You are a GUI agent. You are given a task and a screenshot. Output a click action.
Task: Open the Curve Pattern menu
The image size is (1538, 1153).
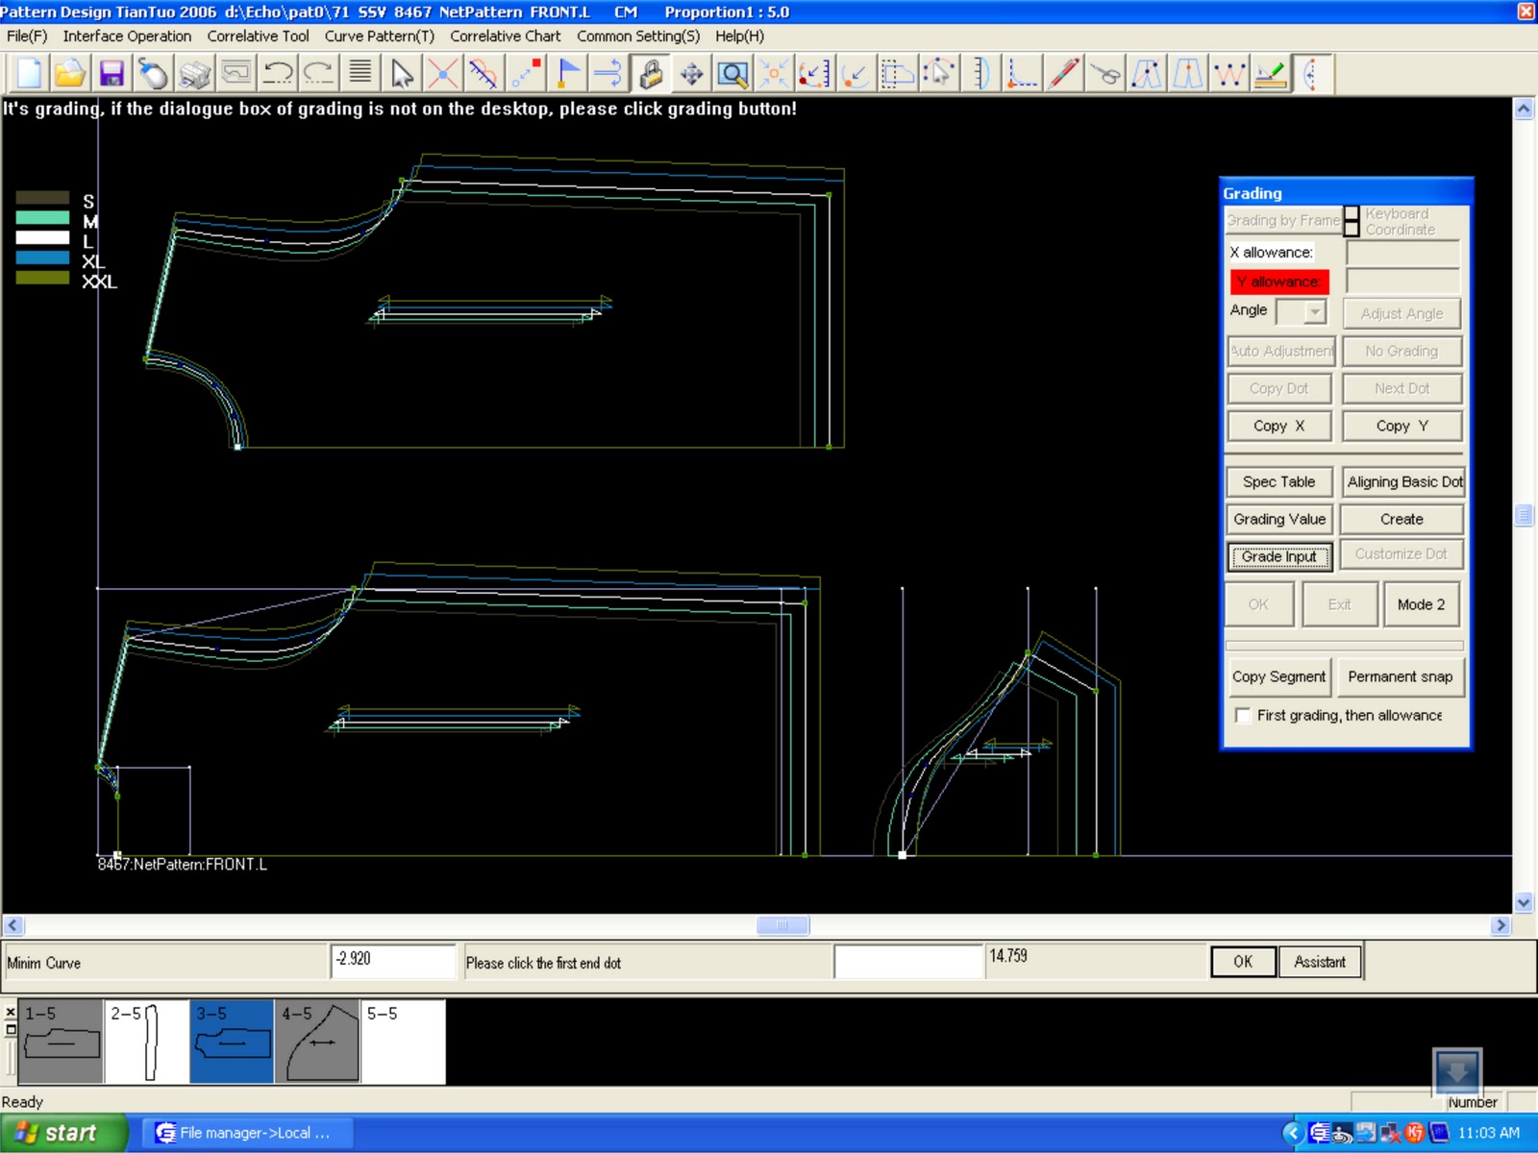tap(379, 37)
